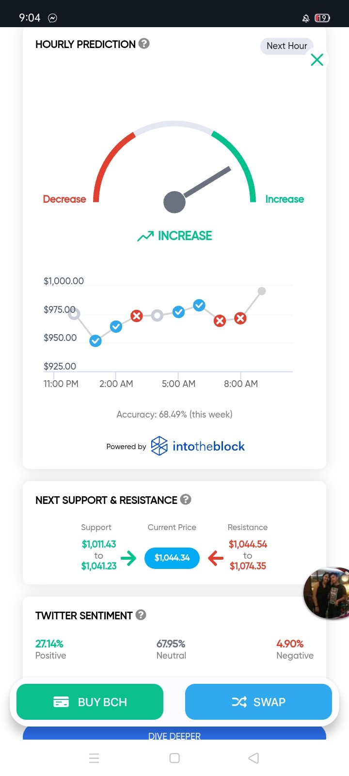Open Twitter Sentiment help icon
This screenshot has height=776, width=349.
pos(141,614)
